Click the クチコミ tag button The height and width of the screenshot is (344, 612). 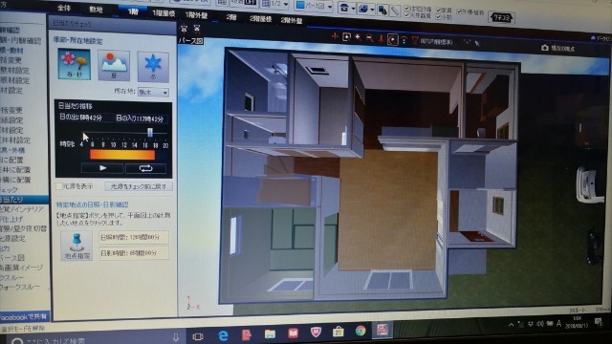(501, 17)
